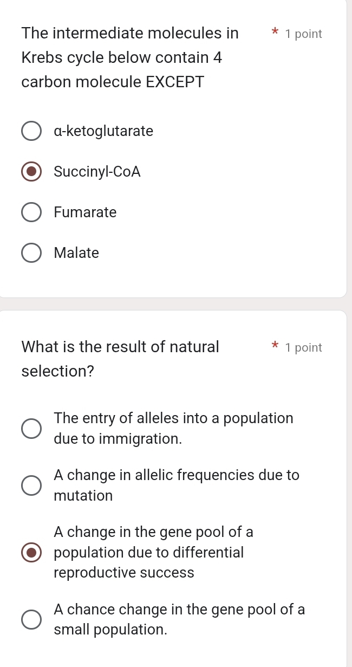Select the answer about alleles entering via immigration
Viewport: 352px width, 667px height.
[x=31, y=428]
